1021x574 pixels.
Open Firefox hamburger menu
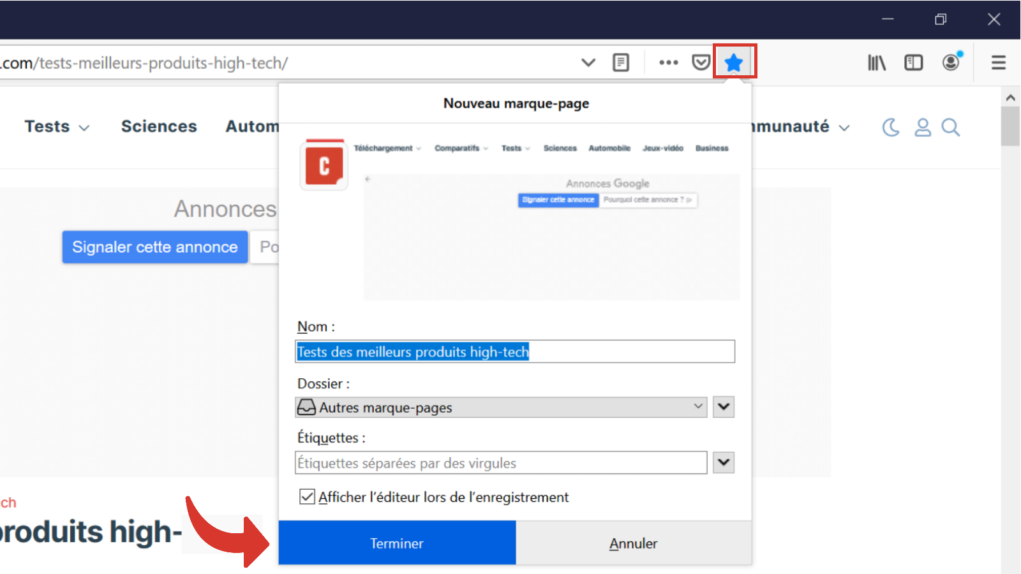(999, 63)
